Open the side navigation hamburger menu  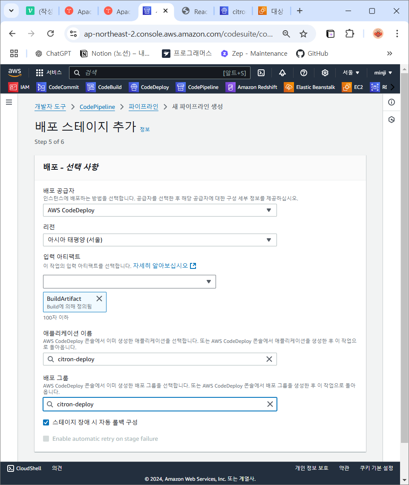(x=9, y=102)
